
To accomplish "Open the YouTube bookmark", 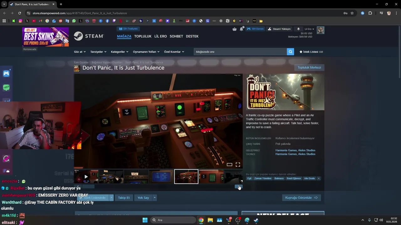I will click(x=34, y=21).
